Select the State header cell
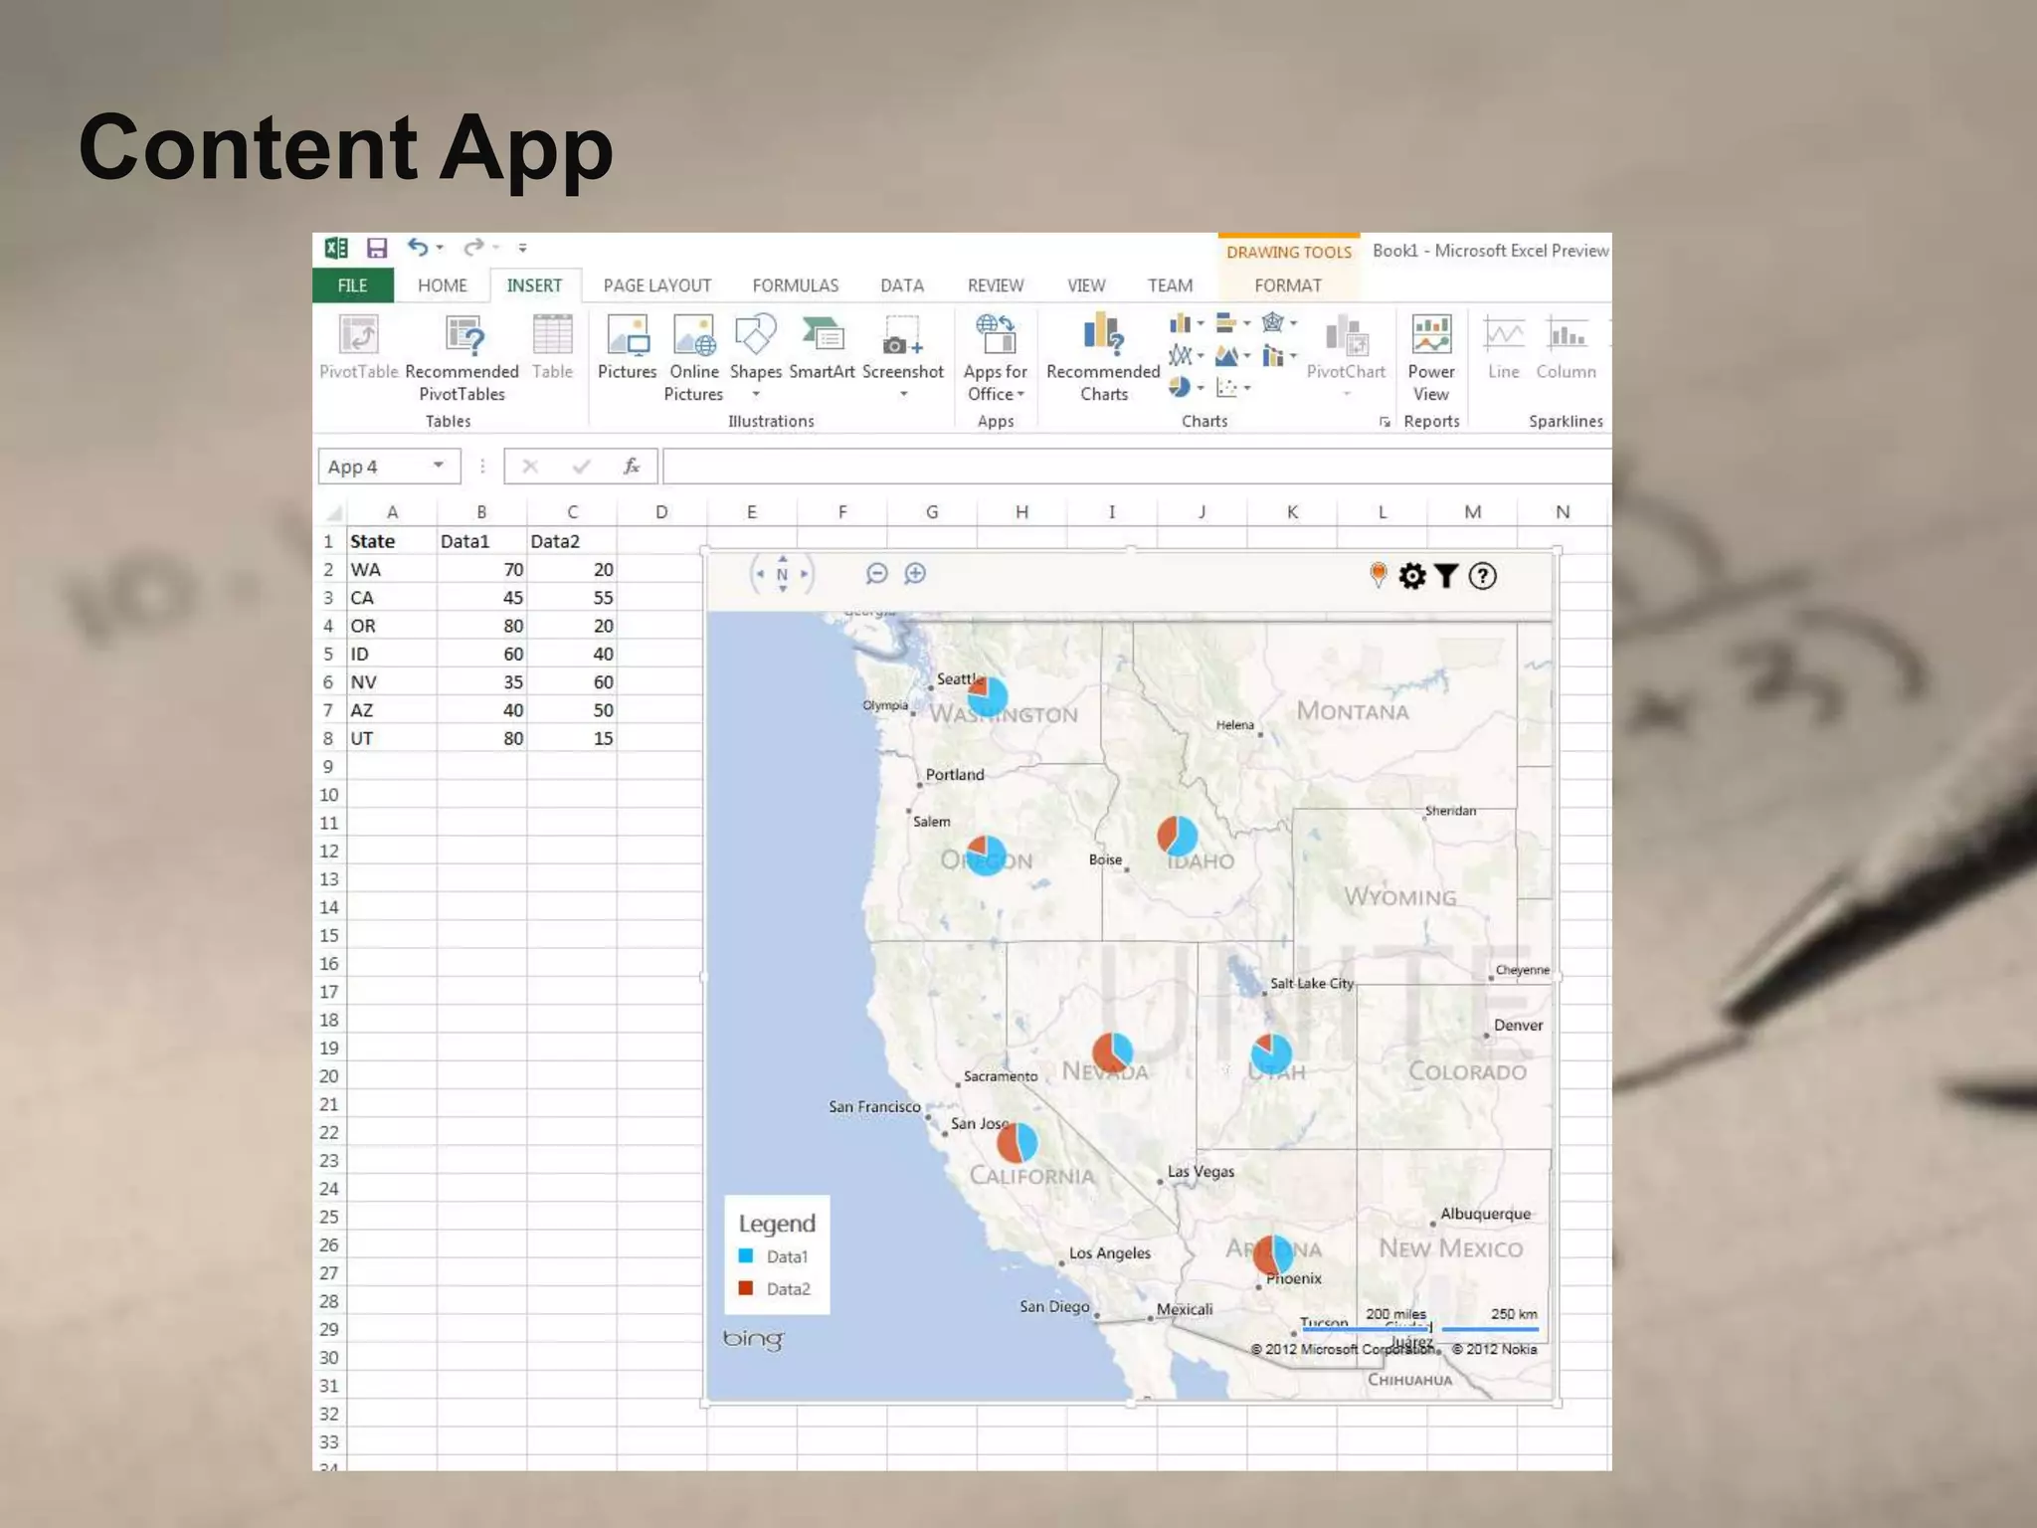This screenshot has height=1528, width=2037. point(391,541)
